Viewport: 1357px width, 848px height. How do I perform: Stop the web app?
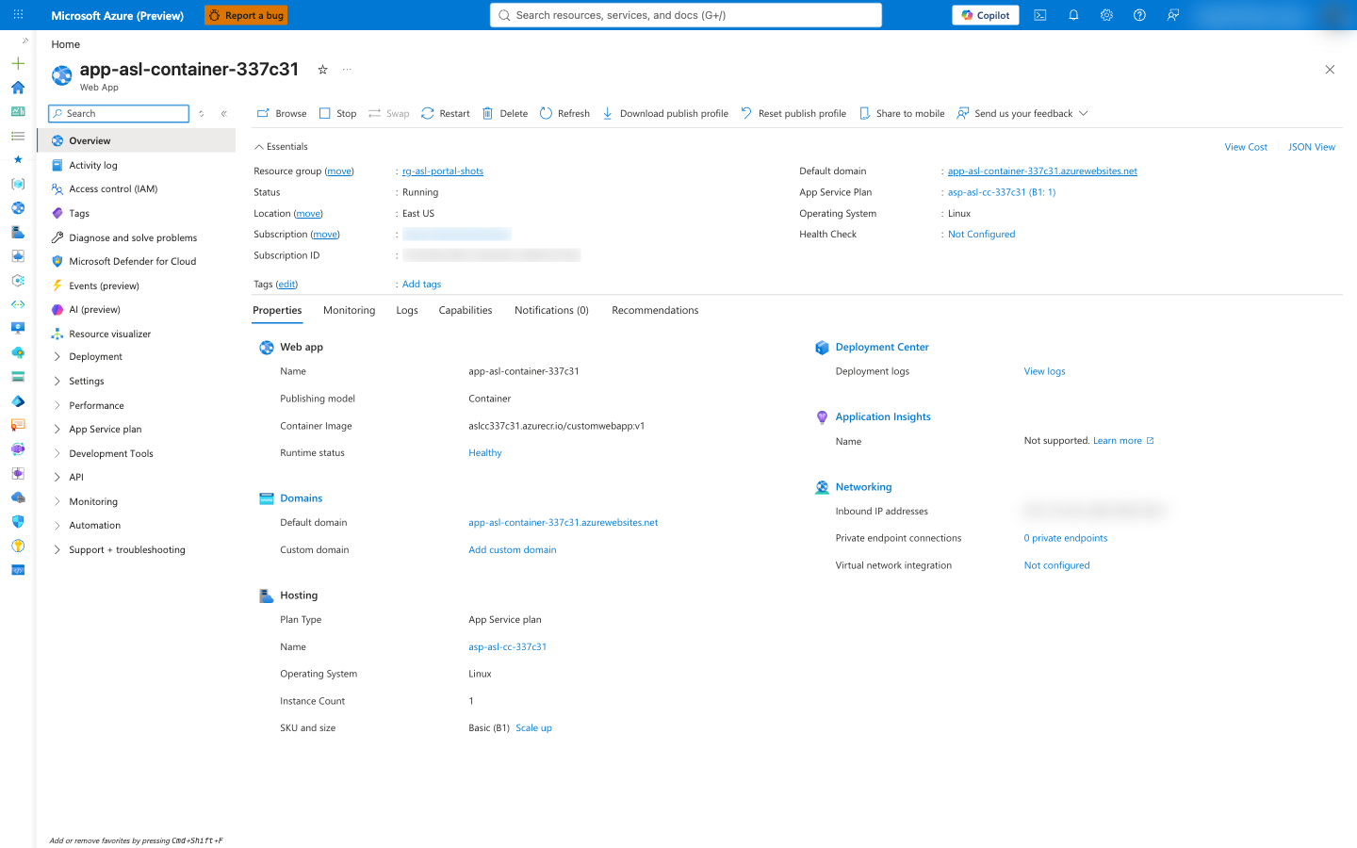337,114
